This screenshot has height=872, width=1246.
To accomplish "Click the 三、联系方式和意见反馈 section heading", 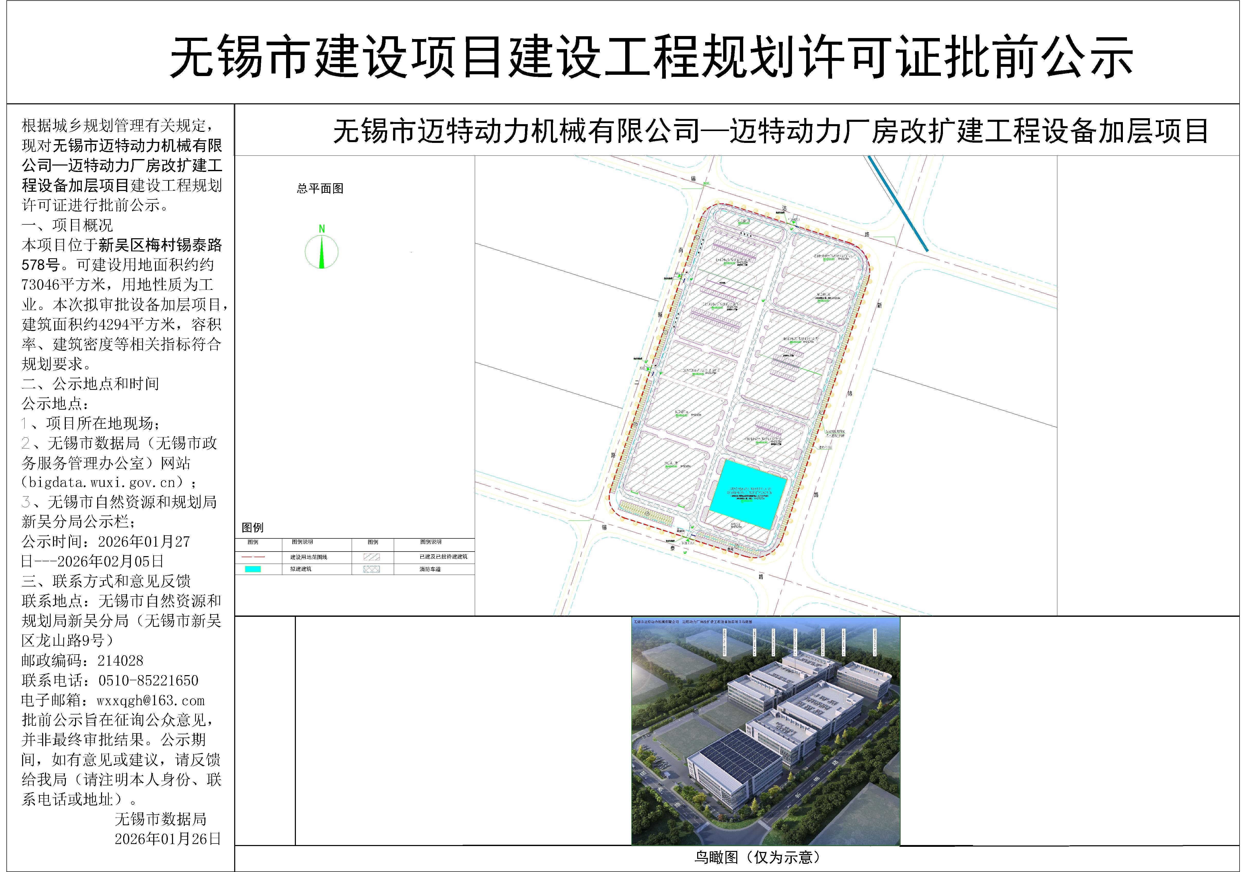I will point(106,581).
